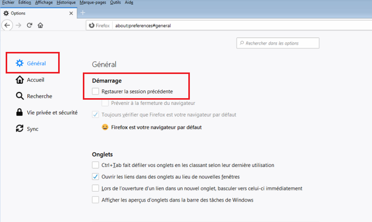The width and height of the screenshot is (372, 222).
Task: Open the Marque-pages menu
Action: coord(93,3)
